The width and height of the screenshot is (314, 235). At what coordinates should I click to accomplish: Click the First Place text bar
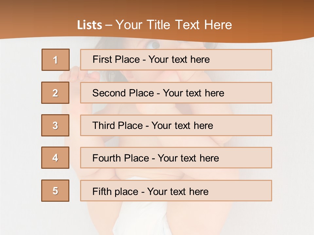coord(176,60)
